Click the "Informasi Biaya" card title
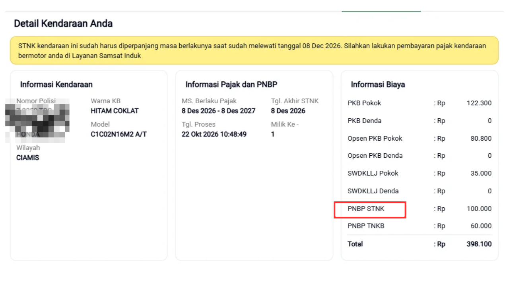Viewport: 509px width, 286px height. click(378, 85)
